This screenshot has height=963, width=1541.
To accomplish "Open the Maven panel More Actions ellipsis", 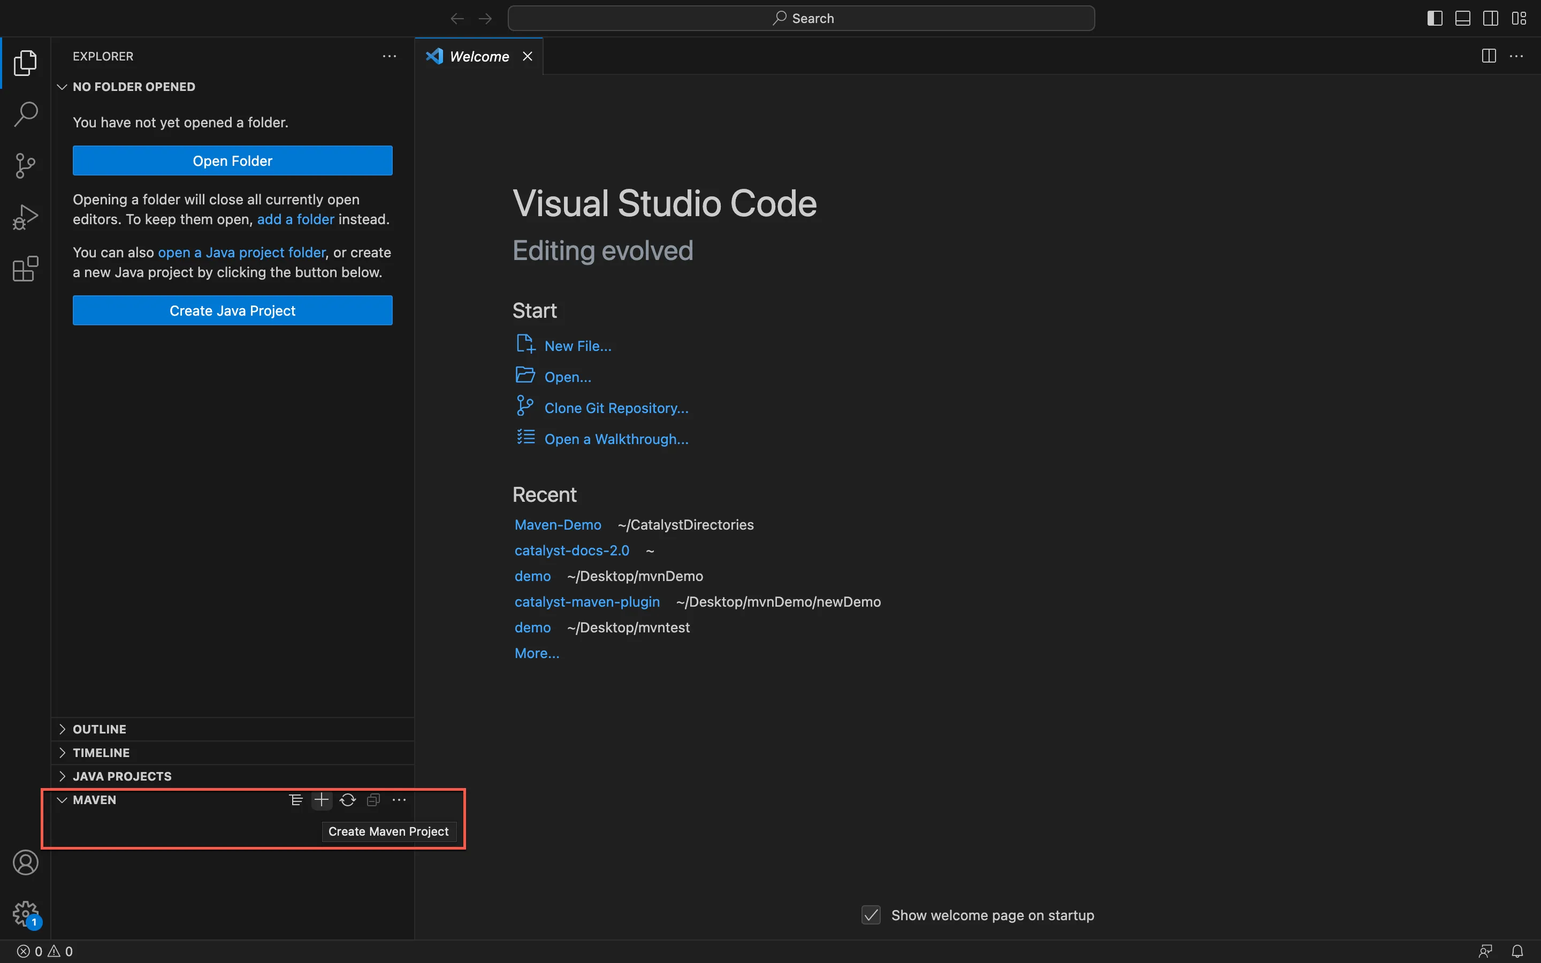I will tap(399, 800).
